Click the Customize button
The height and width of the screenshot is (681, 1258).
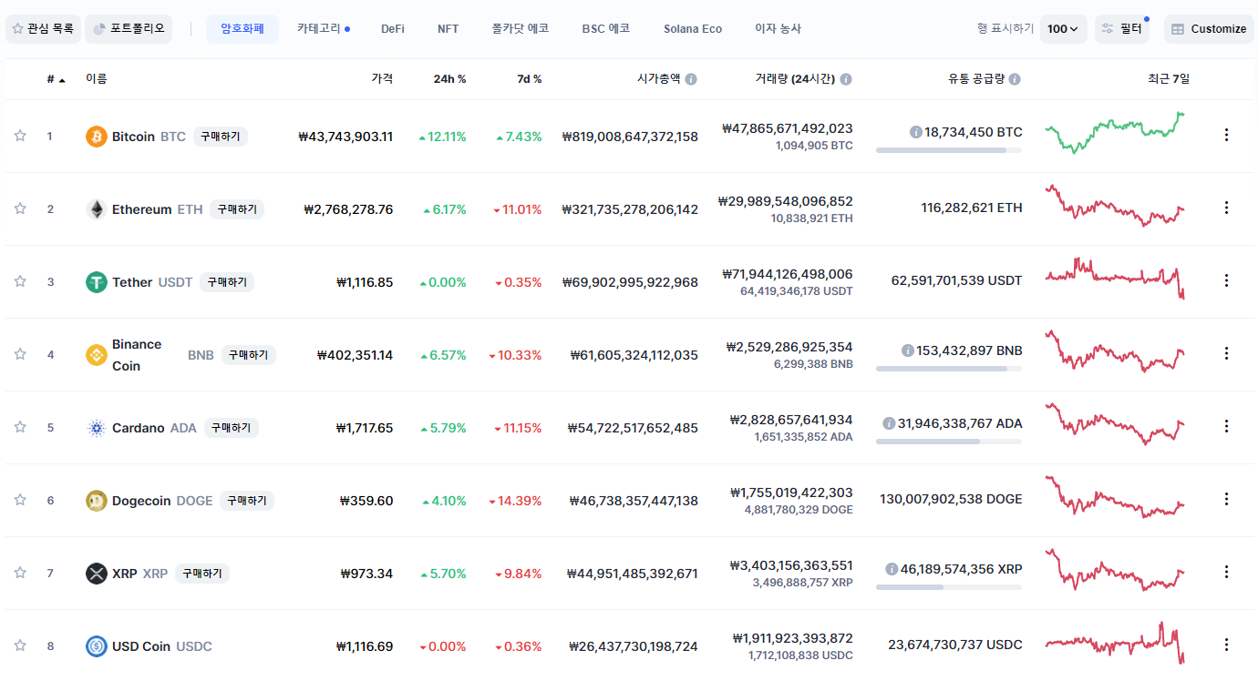(1209, 29)
